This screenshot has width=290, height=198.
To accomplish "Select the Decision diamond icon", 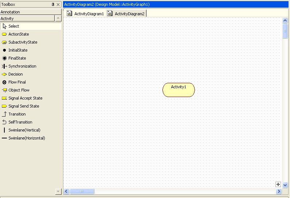I will point(4,74).
